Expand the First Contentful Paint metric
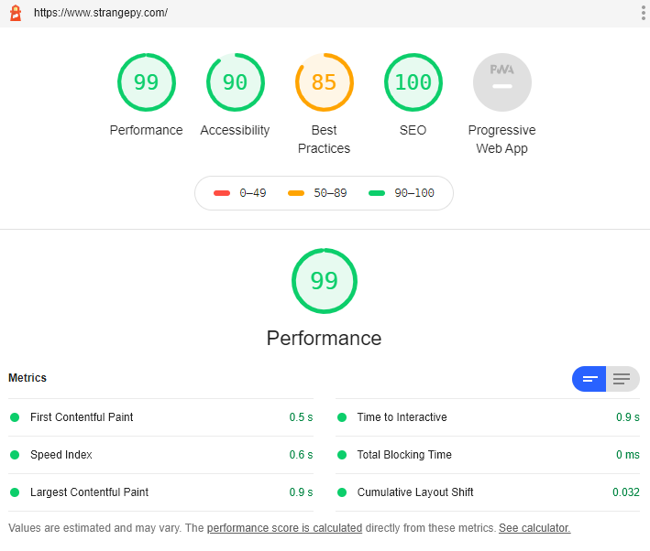Image resolution: width=650 pixels, height=551 pixels. coord(160,417)
